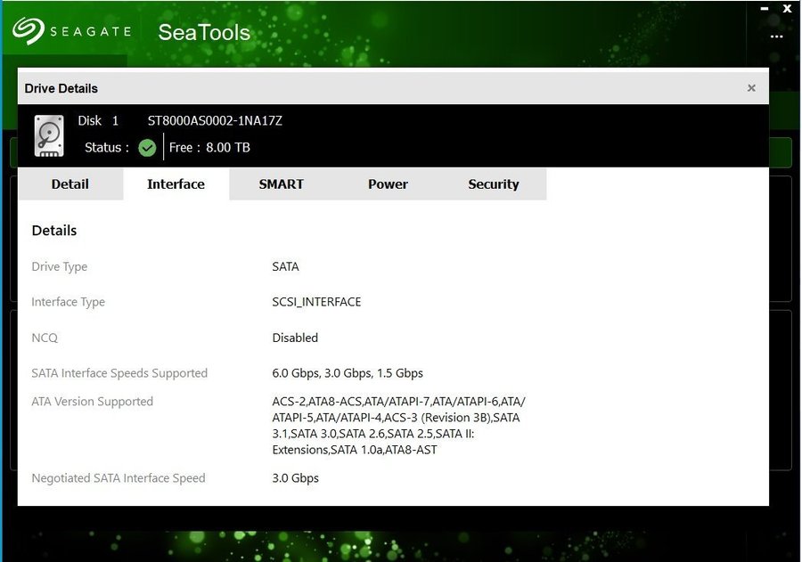Click the Drive Details title bar text

click(x=61, y=88)
